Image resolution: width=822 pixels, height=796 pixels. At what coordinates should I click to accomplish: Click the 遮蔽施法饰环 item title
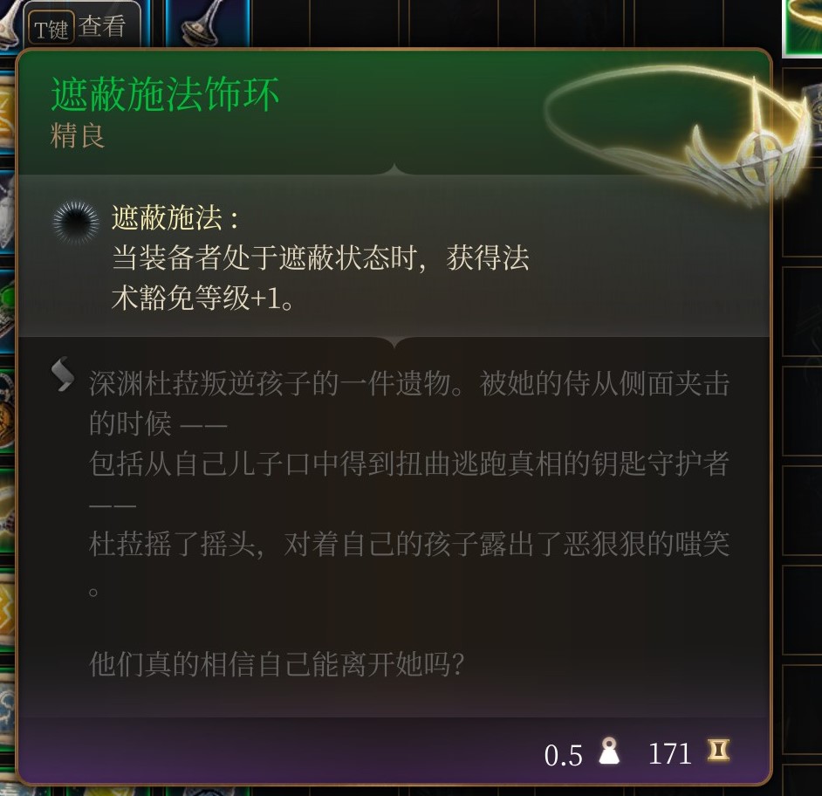165,94
